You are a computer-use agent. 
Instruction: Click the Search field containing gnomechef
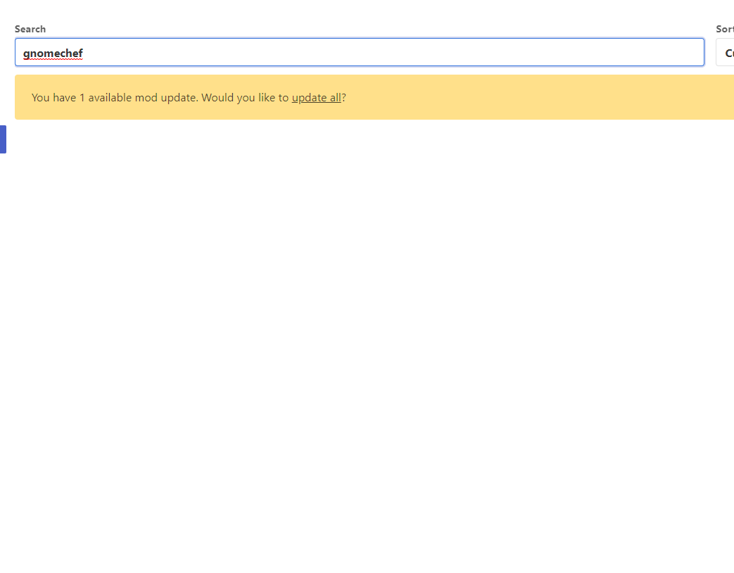click(360, 52)
